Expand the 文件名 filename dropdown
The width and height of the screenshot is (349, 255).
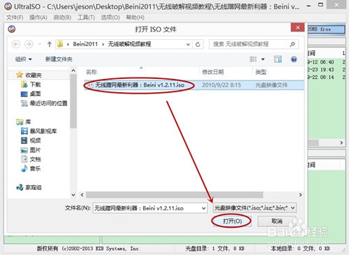click(204, 208)
